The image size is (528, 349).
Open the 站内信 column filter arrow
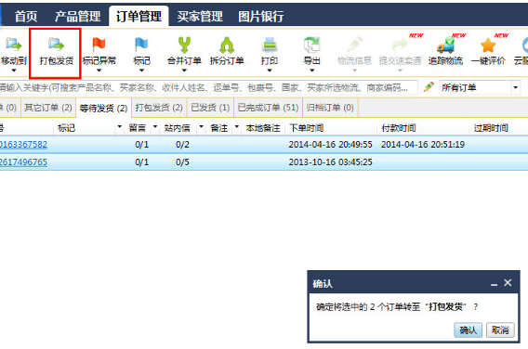tap(201, 127)
